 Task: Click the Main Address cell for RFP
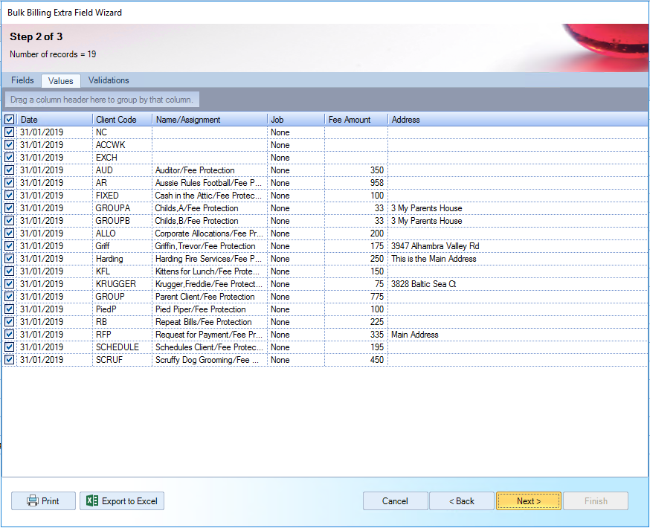click(x=518, y=335)
